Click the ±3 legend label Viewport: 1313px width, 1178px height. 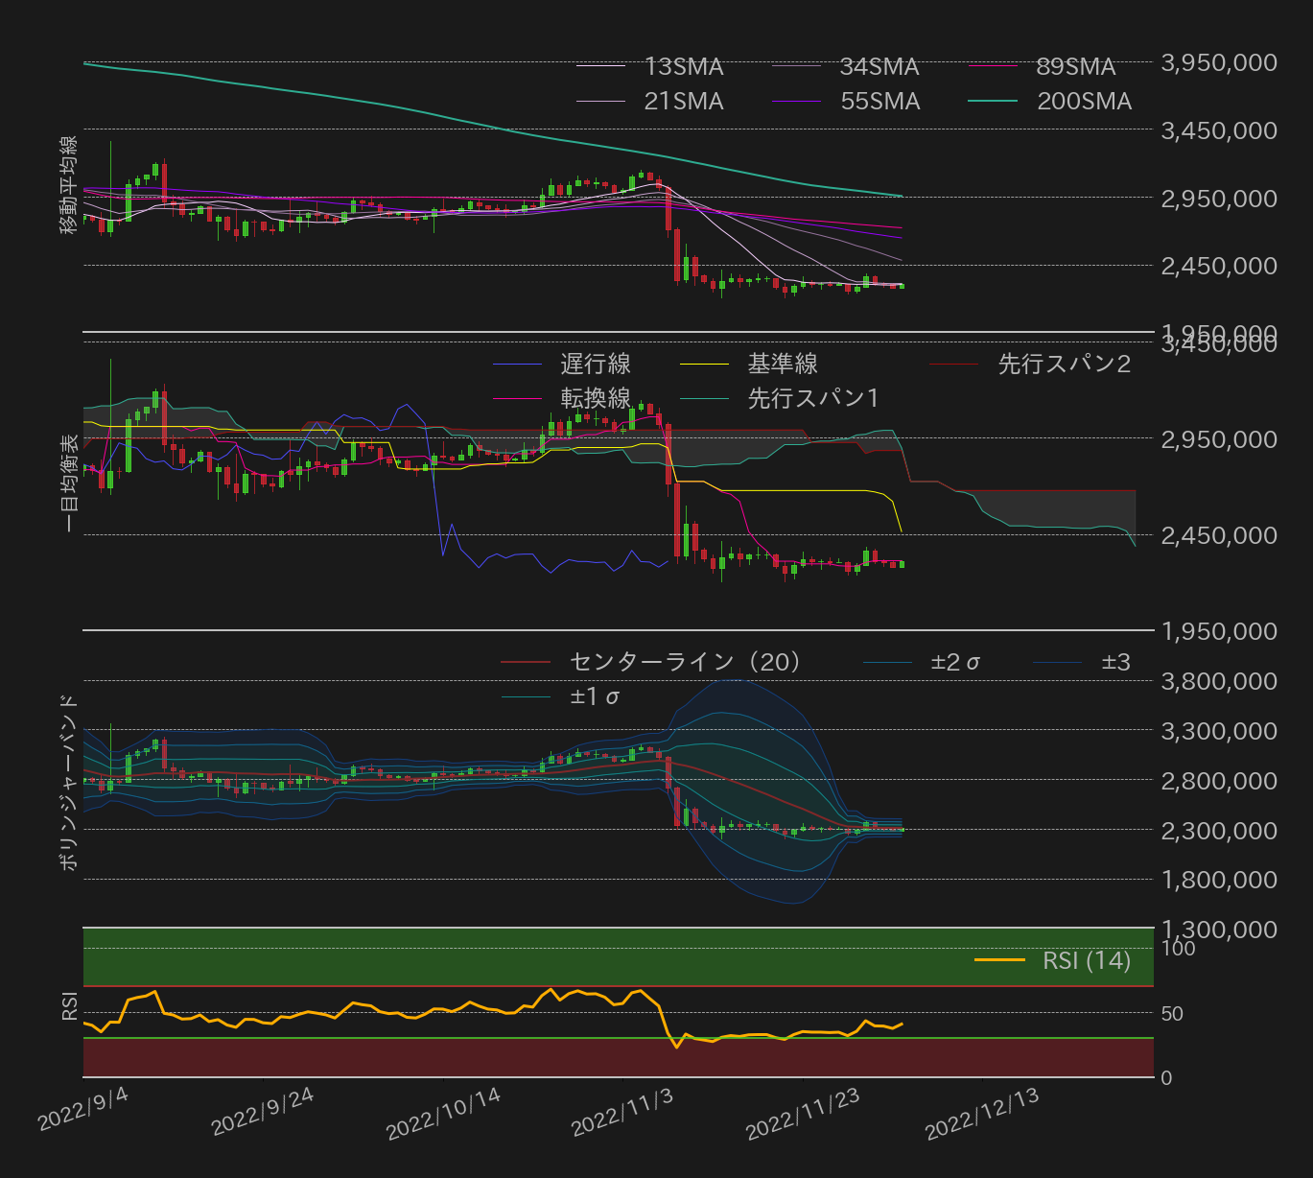tap(1116, 662)
